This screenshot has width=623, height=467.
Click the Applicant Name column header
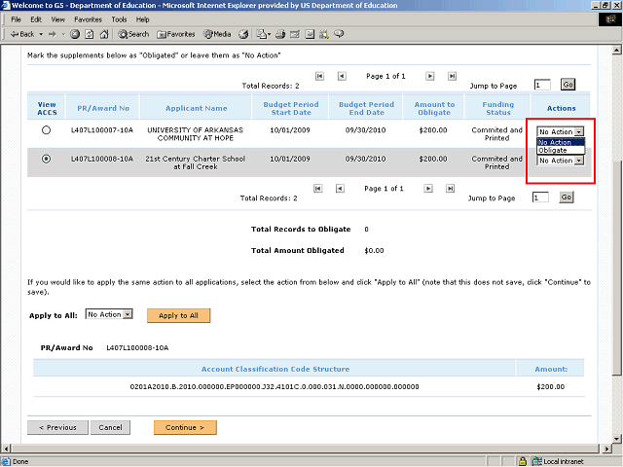point(197,108)
